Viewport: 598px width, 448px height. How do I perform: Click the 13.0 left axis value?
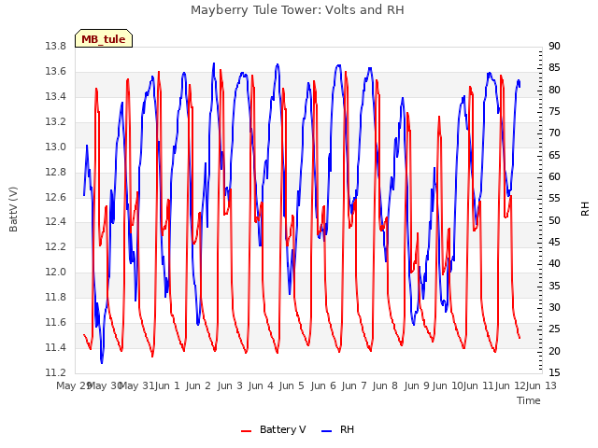click(56, 147)
